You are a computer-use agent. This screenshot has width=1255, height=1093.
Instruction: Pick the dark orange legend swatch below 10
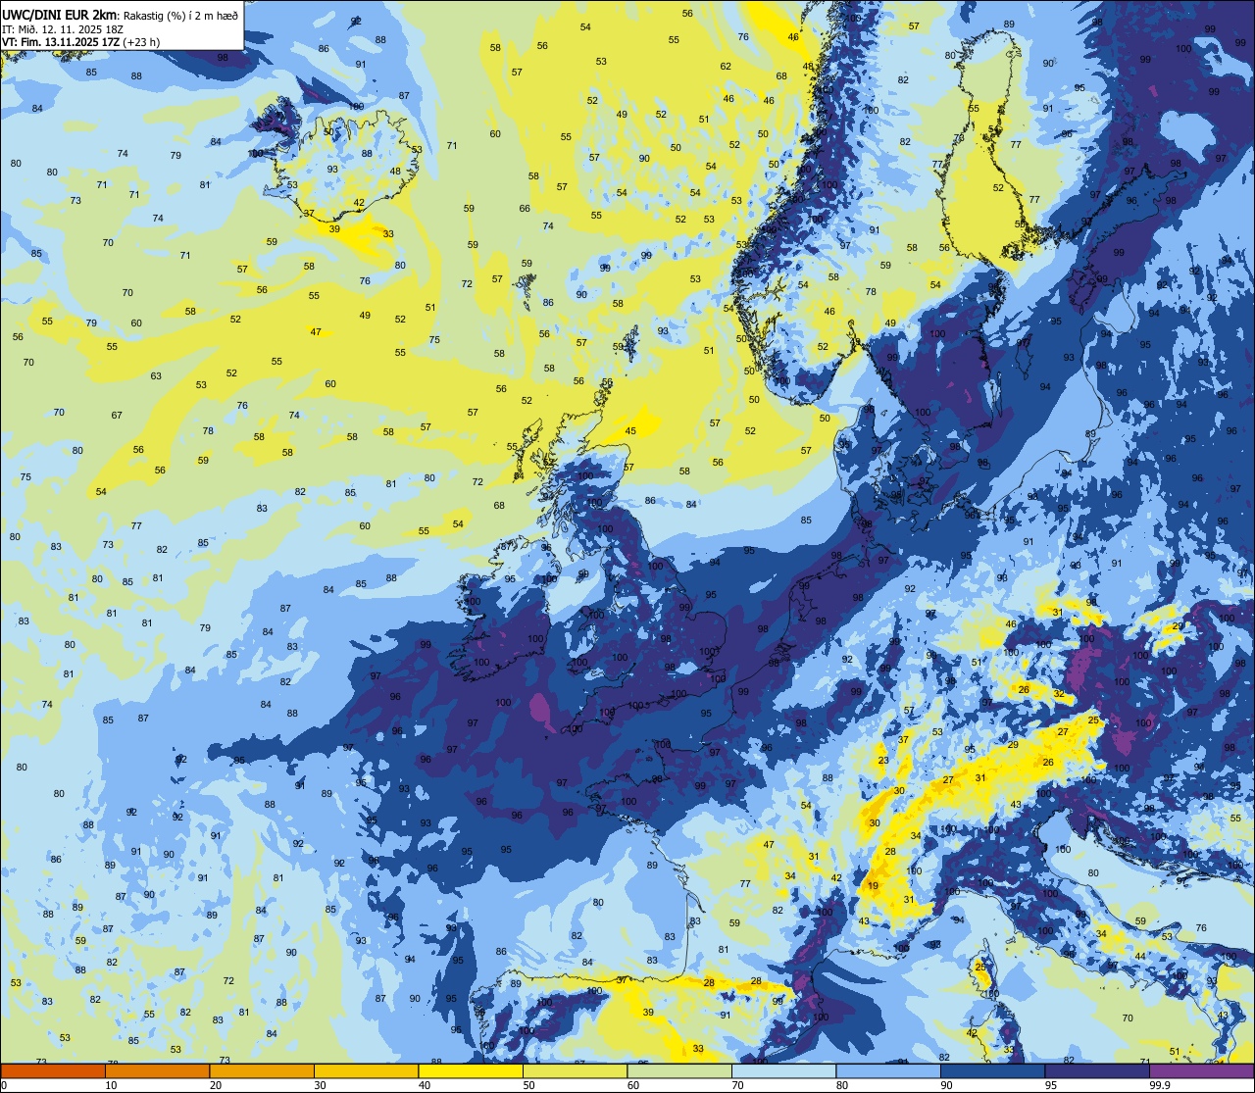point(53,1070)
